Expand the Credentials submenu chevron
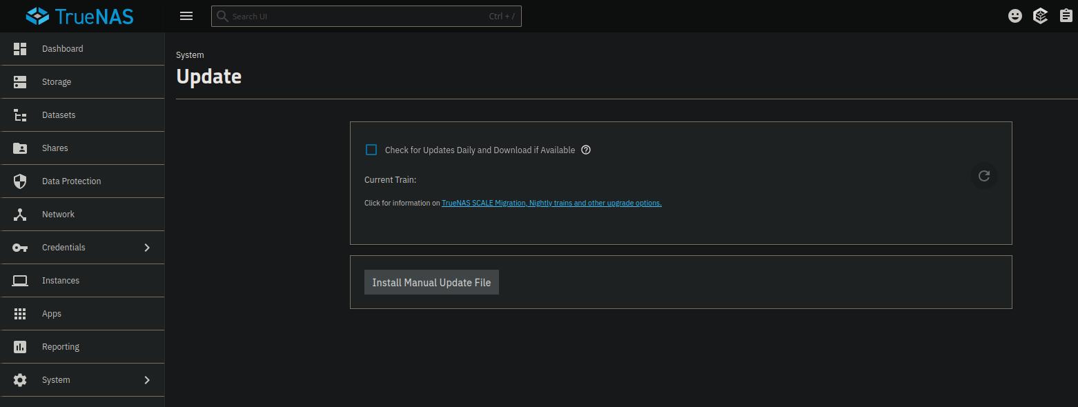Screen dimensions: 1078x407 coord(147,248)
